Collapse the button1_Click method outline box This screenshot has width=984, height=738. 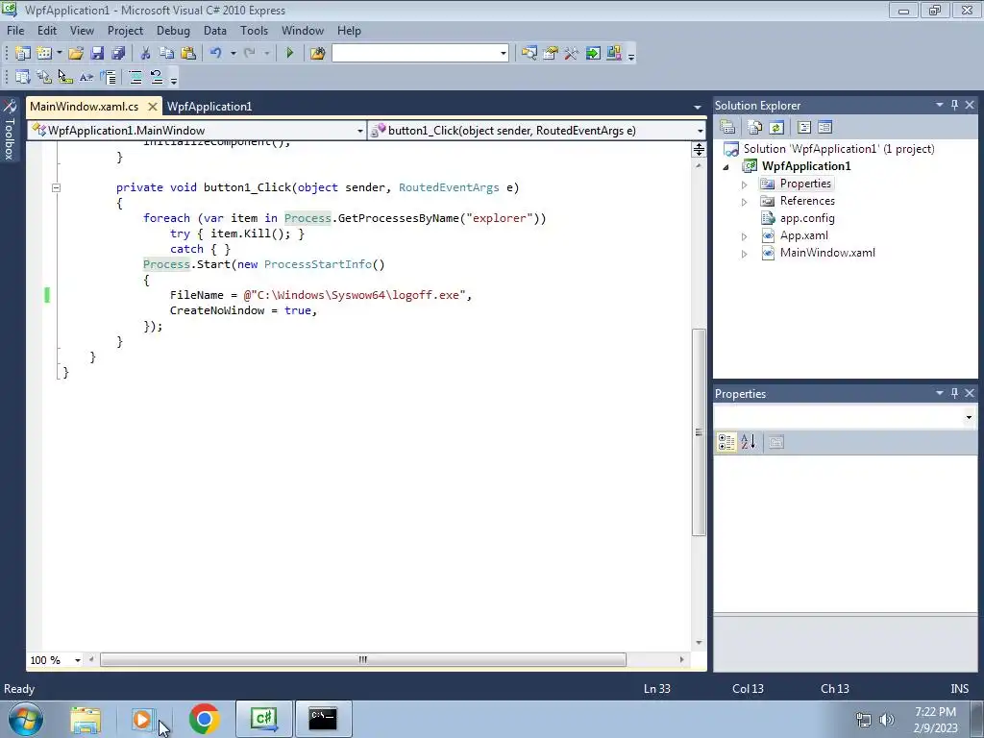pos(56,187)
